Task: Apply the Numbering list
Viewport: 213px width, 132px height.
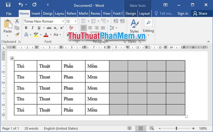Action: point(93,21)
